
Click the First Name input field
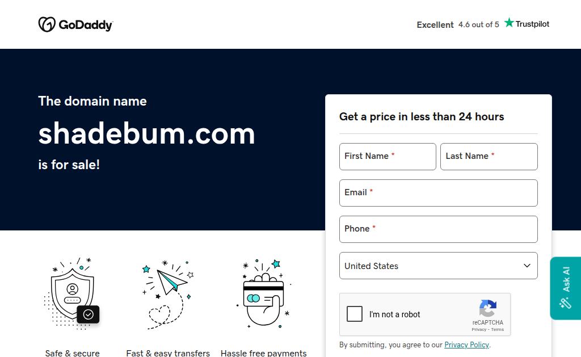388,157
